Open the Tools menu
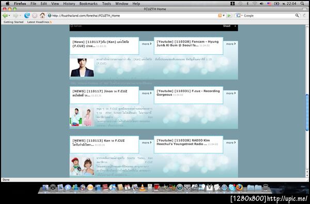Image resolution: width=310 pixels, height=204 pixels. point(106,4)
